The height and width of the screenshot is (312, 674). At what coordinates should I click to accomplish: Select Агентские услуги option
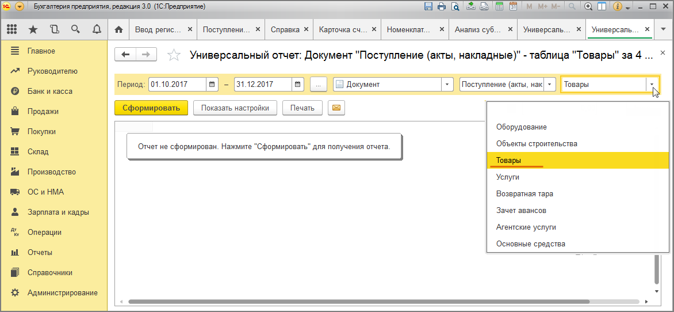point(578,227)
